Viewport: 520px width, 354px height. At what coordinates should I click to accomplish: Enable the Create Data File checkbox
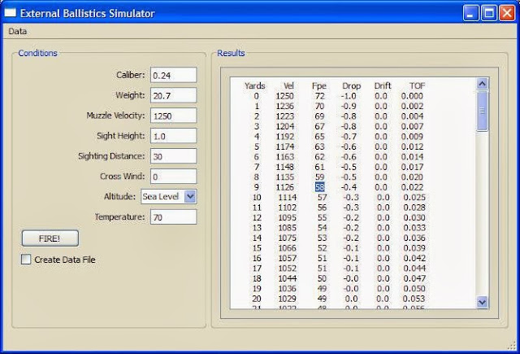click(x=26, y=260)
